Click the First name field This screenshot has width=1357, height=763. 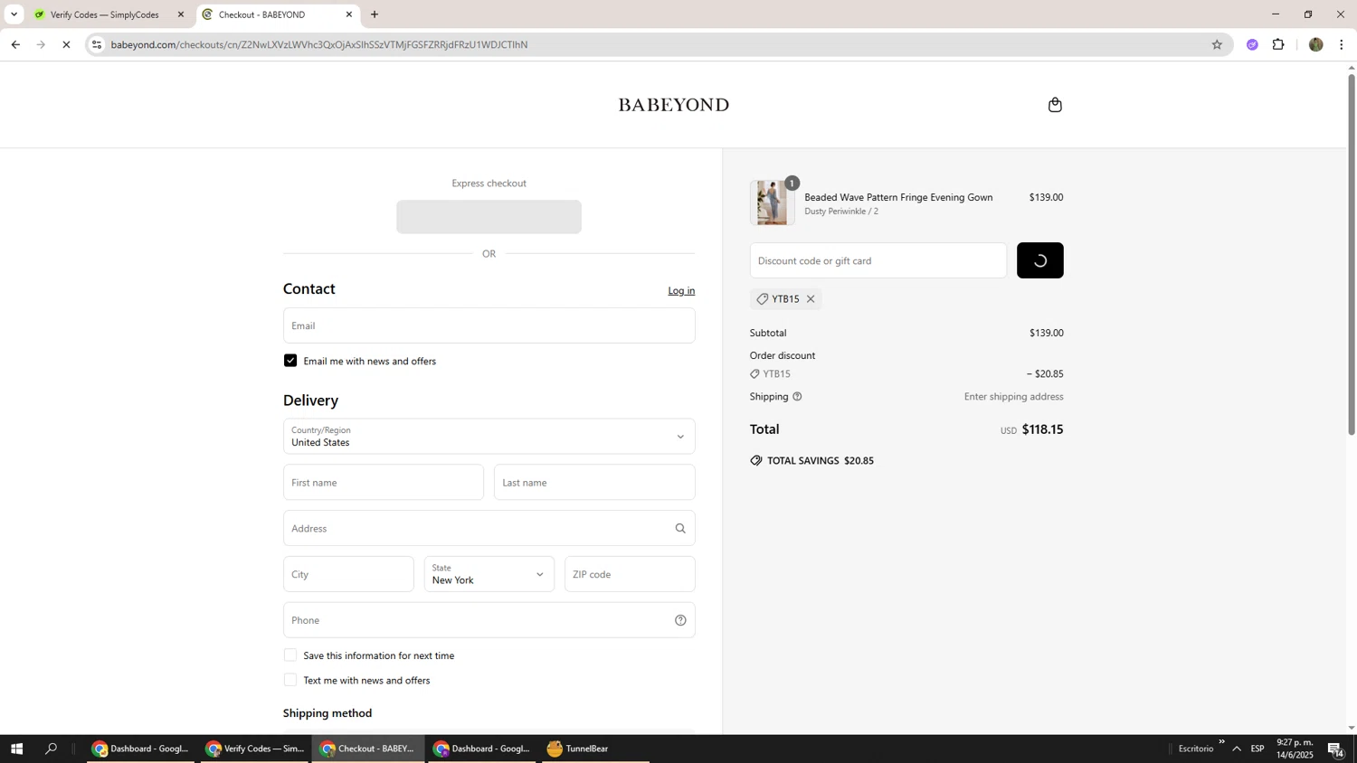(x=384, y=483)
